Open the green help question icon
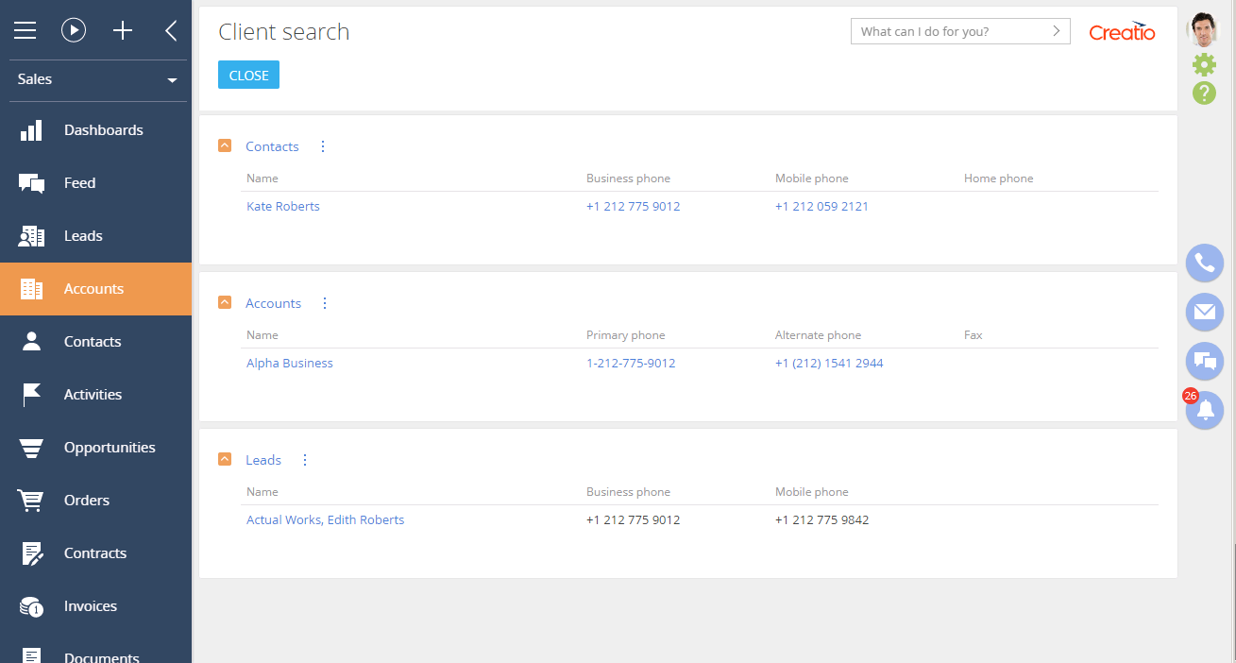1236x663 pixels. (x=1204, y=93)
